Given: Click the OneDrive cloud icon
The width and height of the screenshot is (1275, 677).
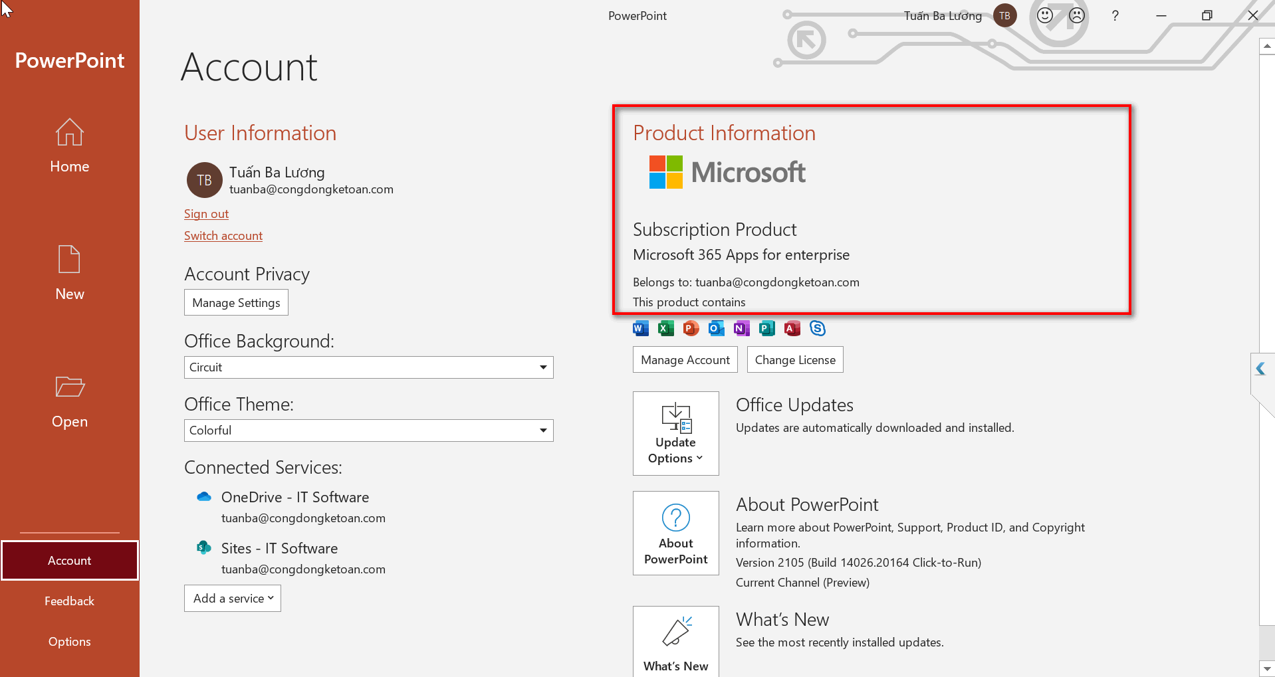Looking at the screenshot, I should pyautogui.click(x=204, y=497).
